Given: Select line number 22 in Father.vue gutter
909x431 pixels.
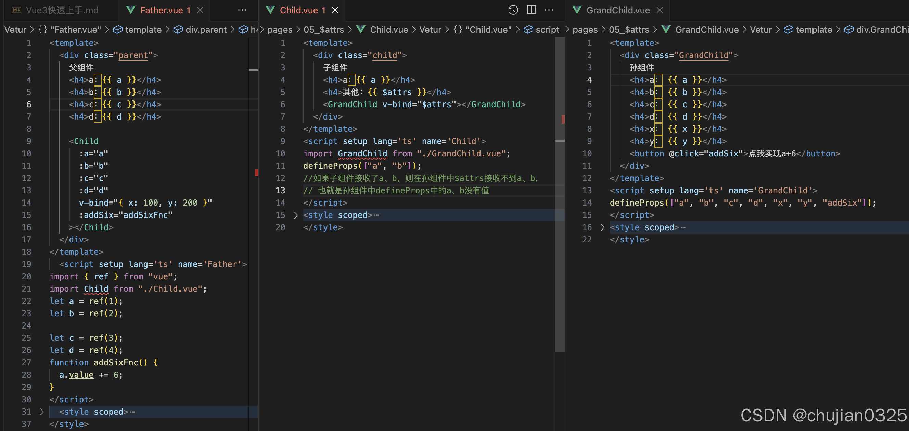Looking at the screenshot, I should tap(26, 301).
